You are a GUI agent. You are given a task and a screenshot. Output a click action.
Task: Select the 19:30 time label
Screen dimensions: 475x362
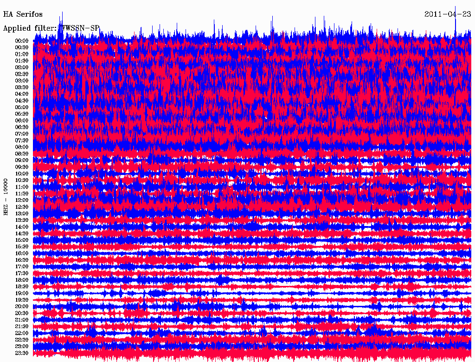22,300
